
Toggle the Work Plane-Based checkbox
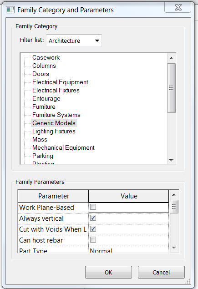click(93, 207)
